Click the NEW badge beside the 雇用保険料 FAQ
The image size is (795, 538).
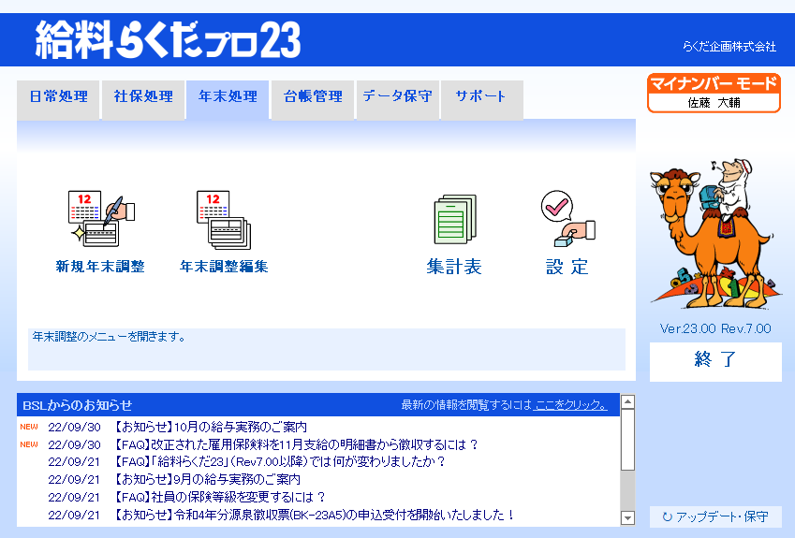29,444
